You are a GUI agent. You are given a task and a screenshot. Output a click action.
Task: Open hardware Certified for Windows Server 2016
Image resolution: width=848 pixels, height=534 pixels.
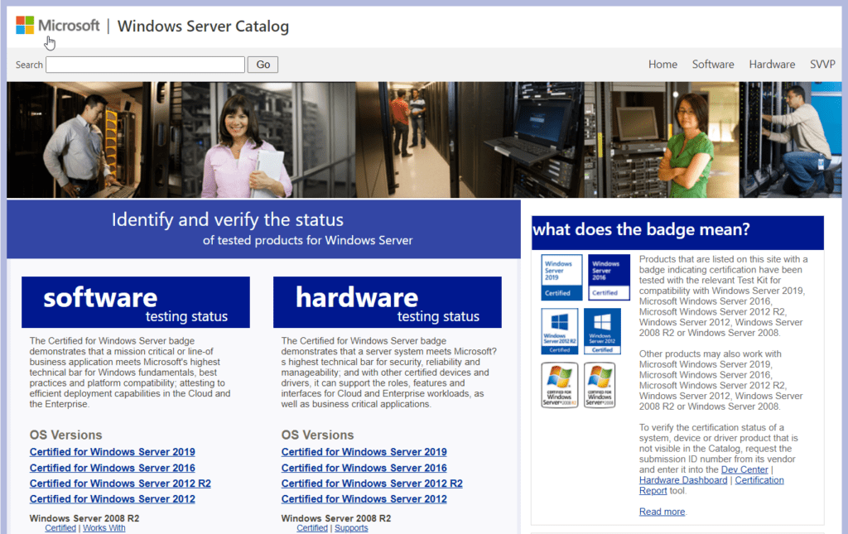pyautogui.click(x=364, y=468)
